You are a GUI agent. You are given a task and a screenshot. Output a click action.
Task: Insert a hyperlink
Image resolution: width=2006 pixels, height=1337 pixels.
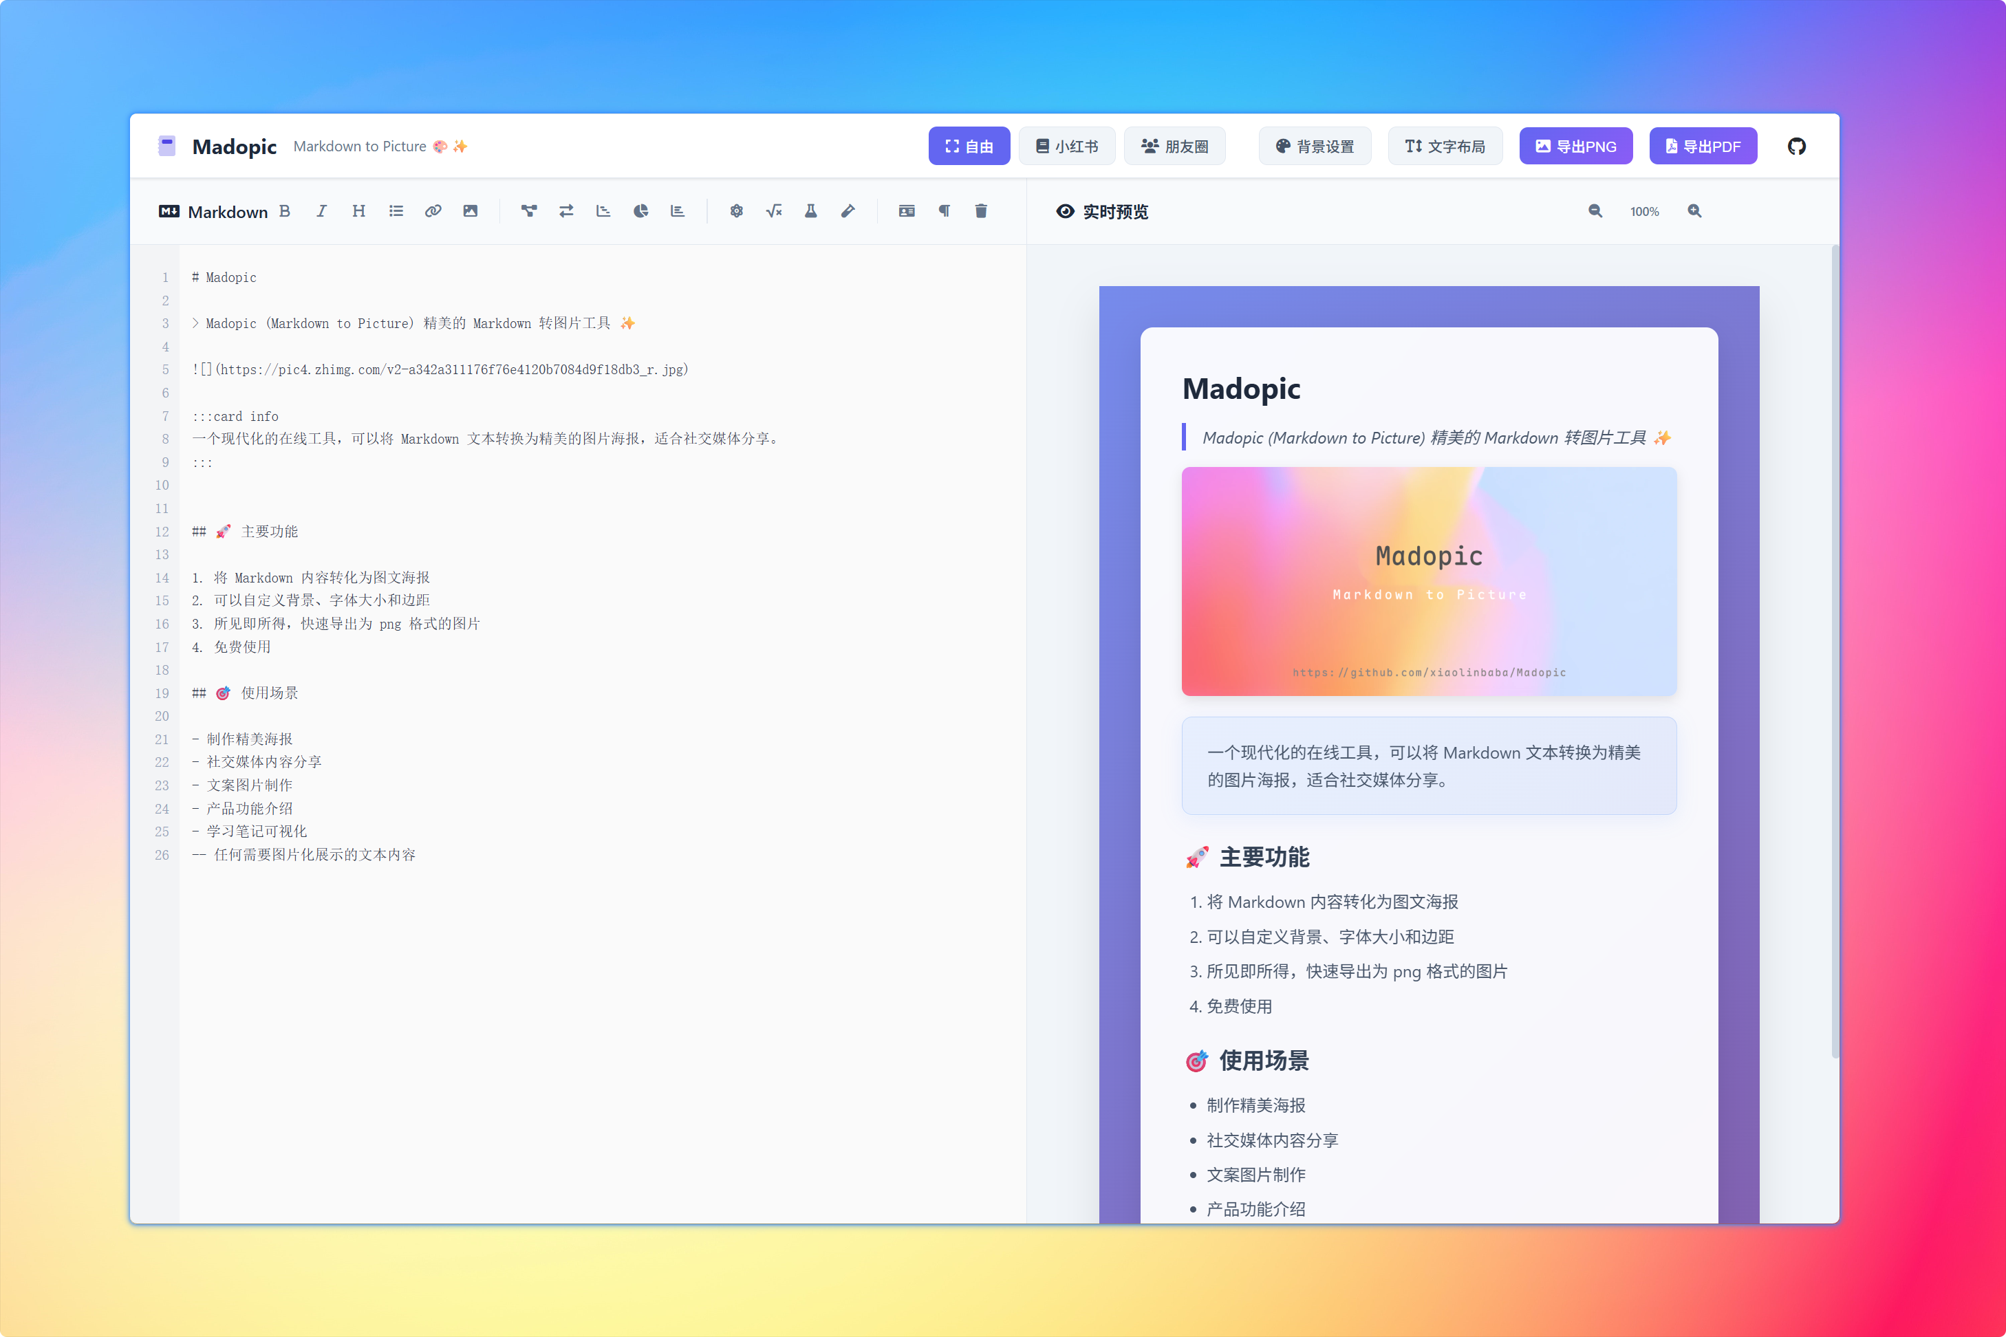tap(433, 211)
